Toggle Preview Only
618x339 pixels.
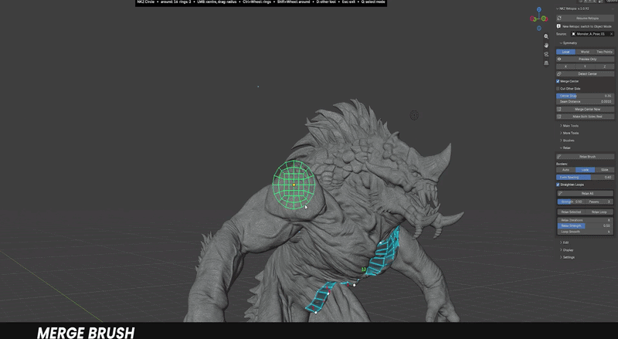585,59
